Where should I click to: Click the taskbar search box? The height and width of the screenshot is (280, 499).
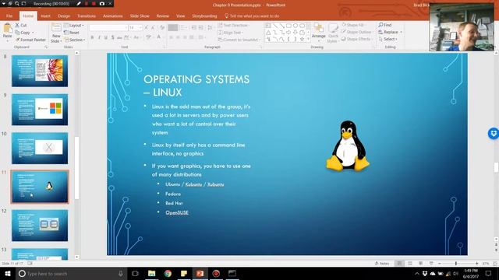[71, 273]
